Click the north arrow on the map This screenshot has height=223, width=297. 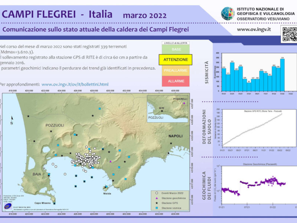pyautogui.click(x=12, y=120)
